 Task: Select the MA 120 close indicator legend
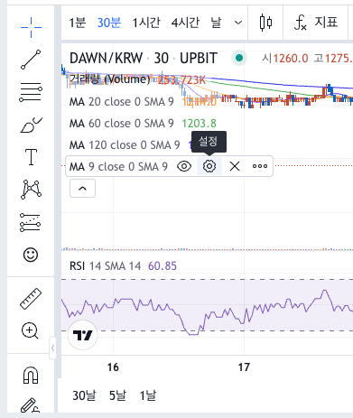[x=125, y=145]
